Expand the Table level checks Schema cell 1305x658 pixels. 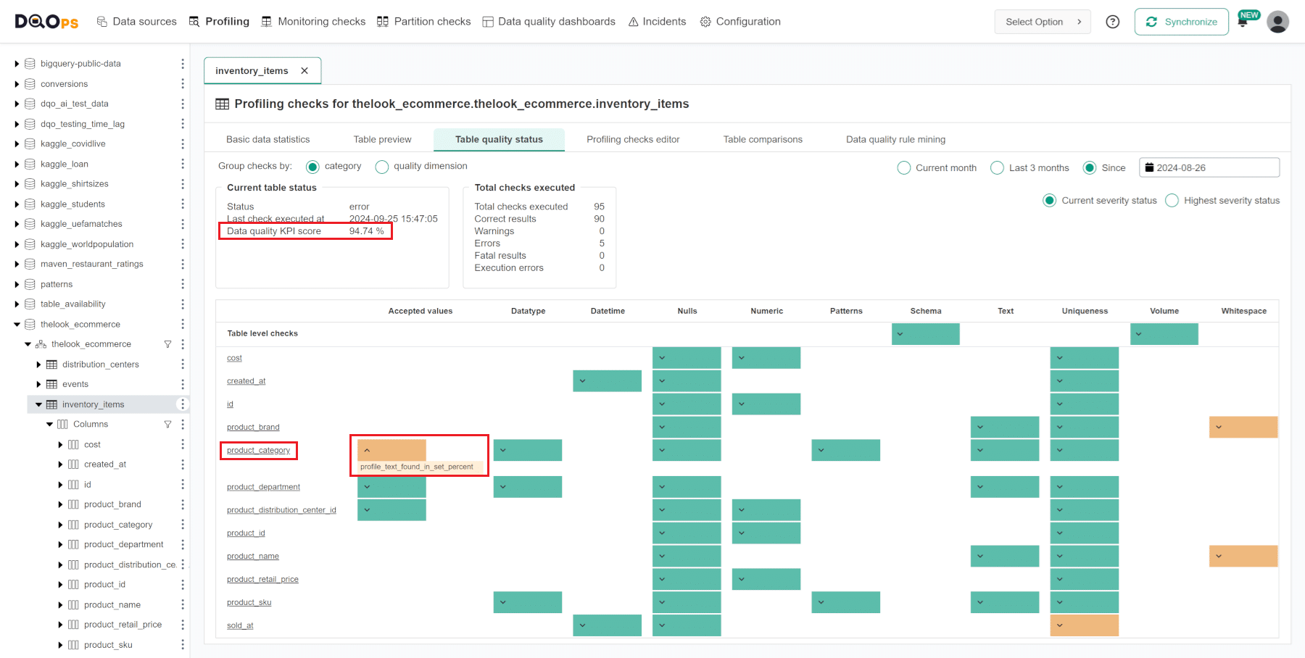tap(900, 334)
